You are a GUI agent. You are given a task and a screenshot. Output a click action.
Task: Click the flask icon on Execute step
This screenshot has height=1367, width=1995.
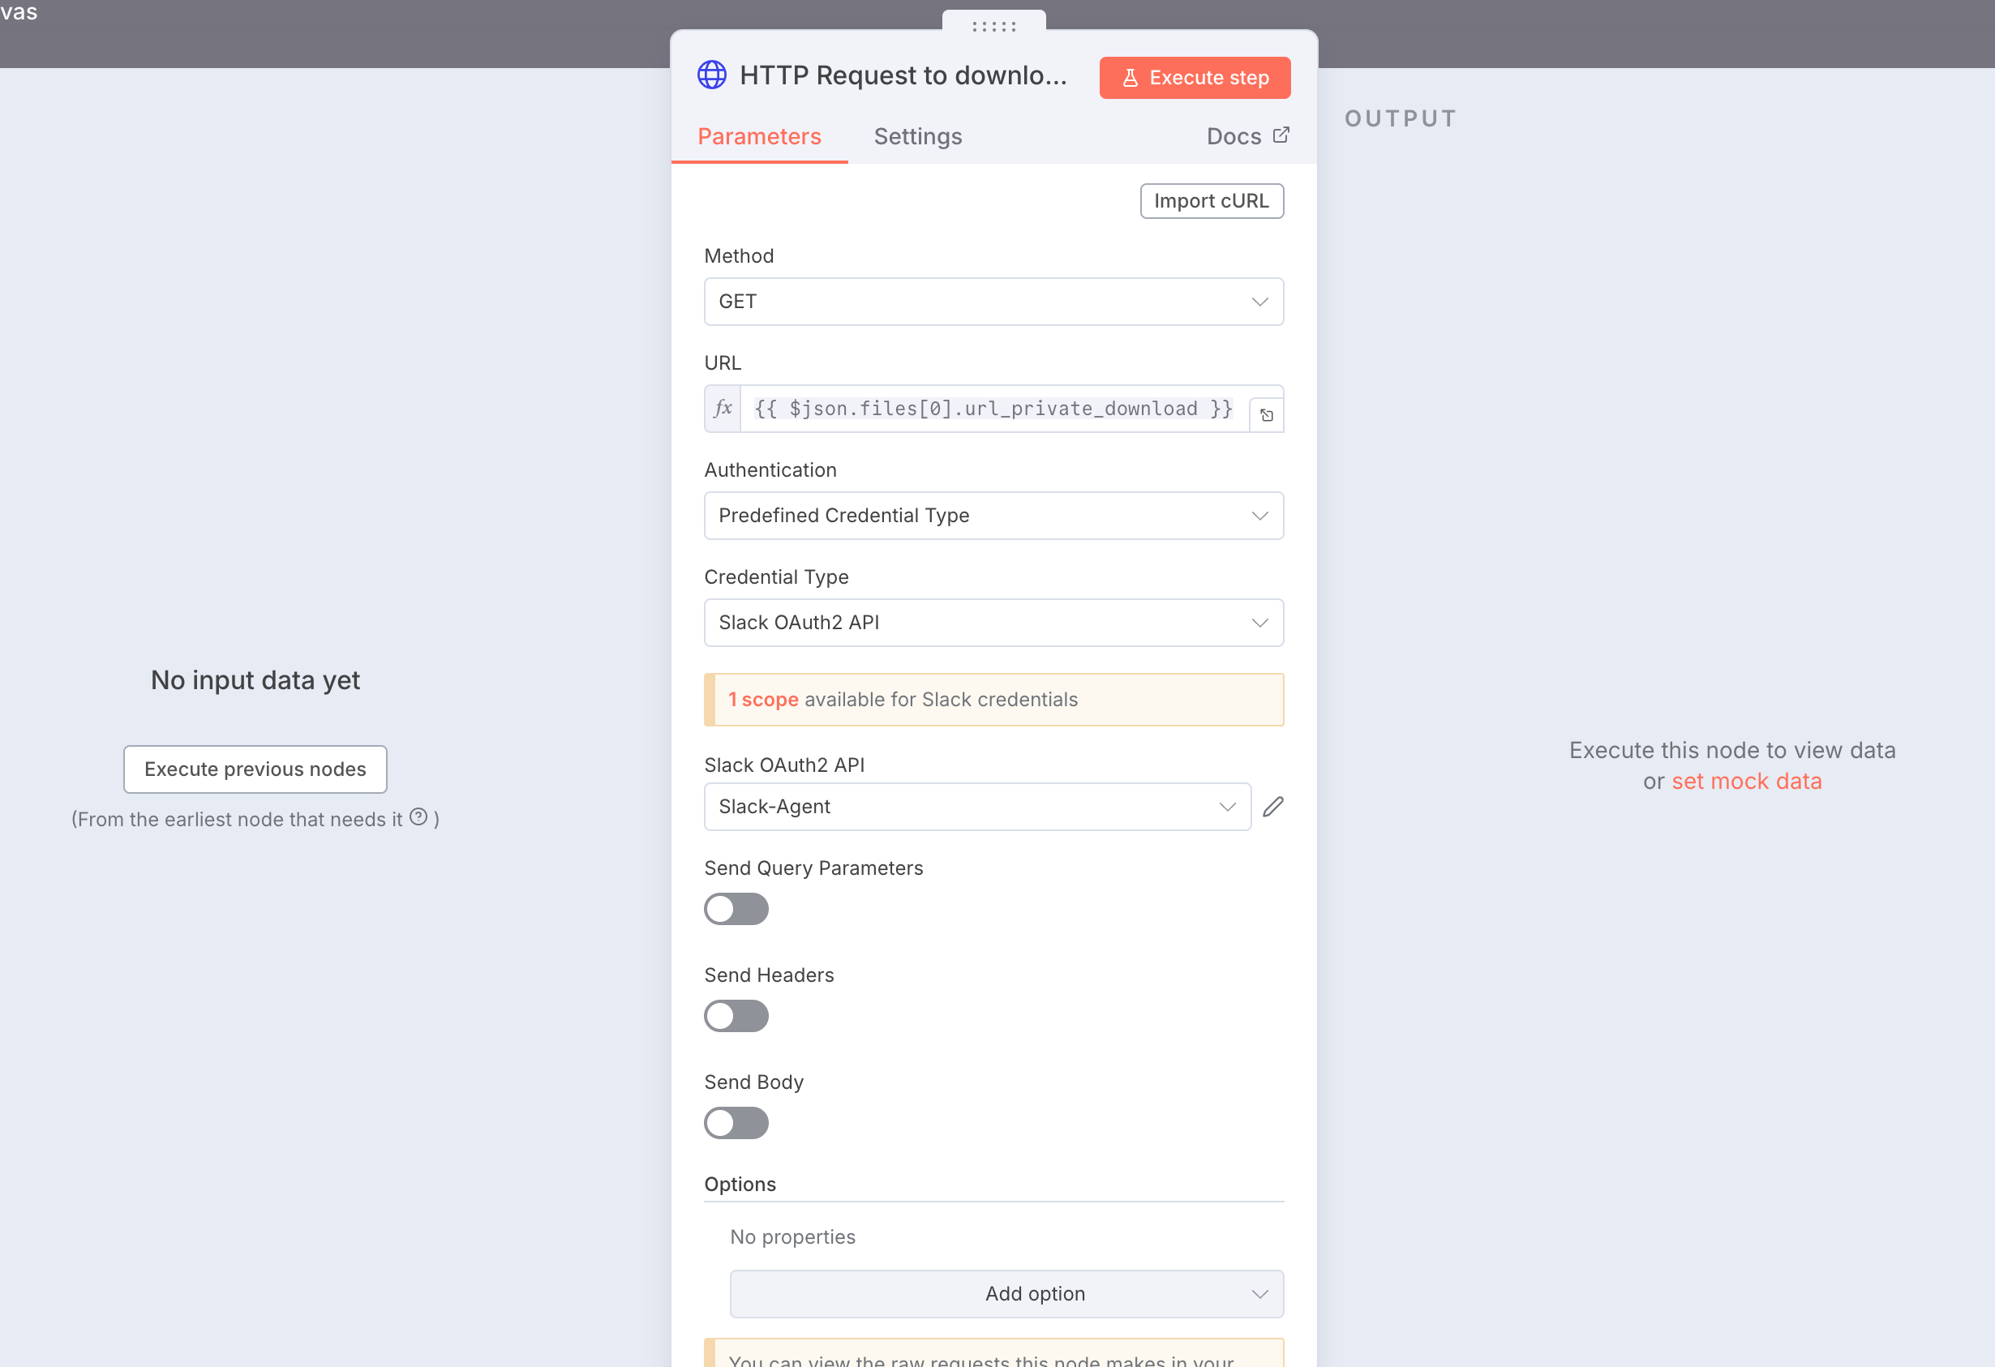(x=1130, y=78)
